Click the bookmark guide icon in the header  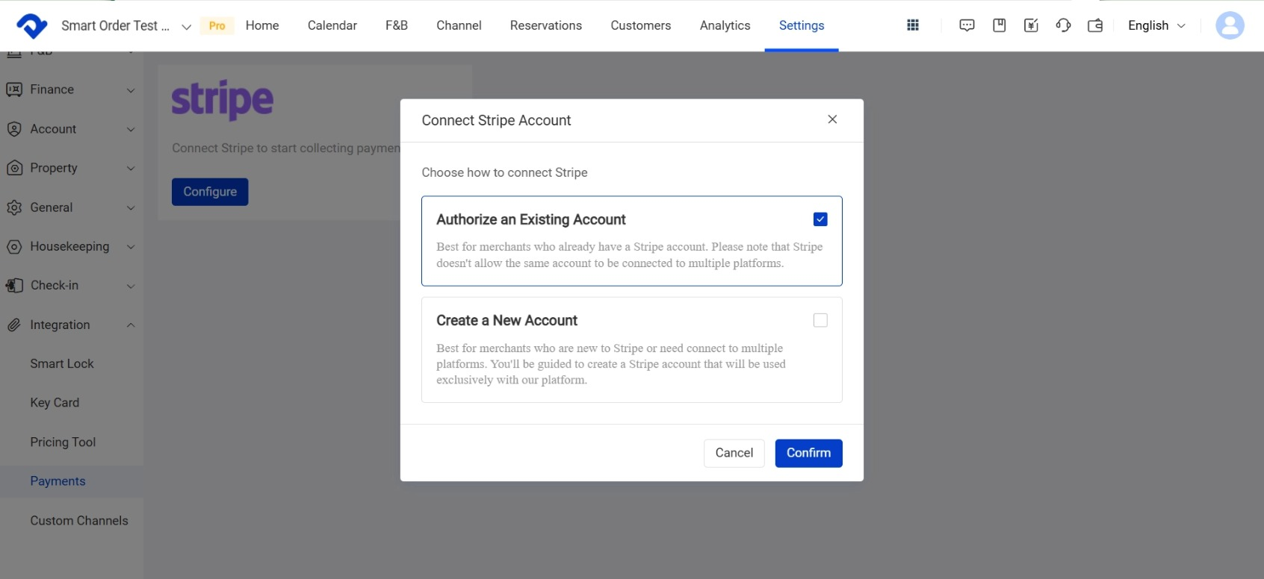pyautogui.click(x=999, y=25)
